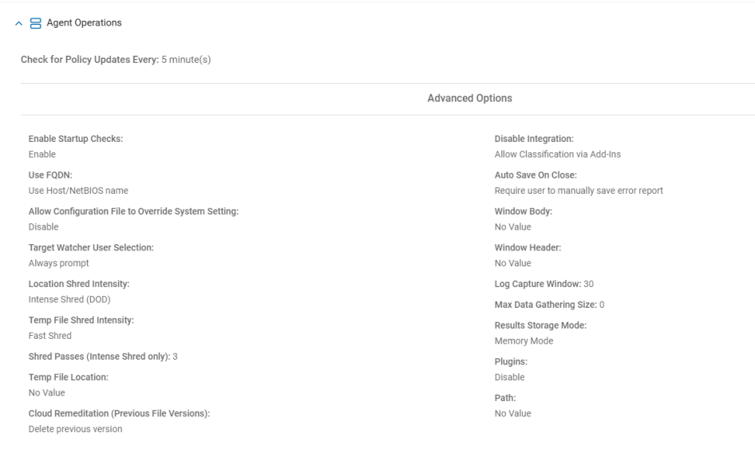This screenshot has width=755, height=449.
Task: Select the Use Host/NetBIOS name value
Action: click(78, 191)
